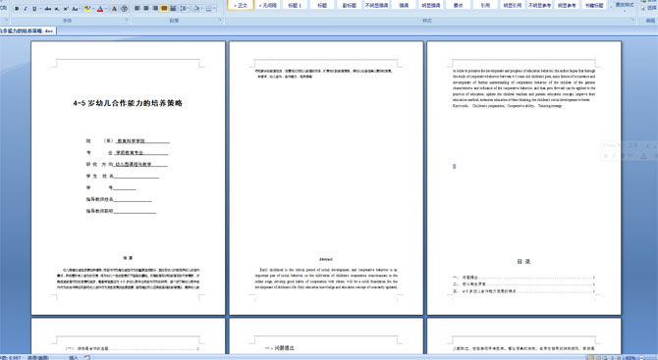658x360 pixels.
Task: Toggle distributed alignment button
Action: [173, 9]
